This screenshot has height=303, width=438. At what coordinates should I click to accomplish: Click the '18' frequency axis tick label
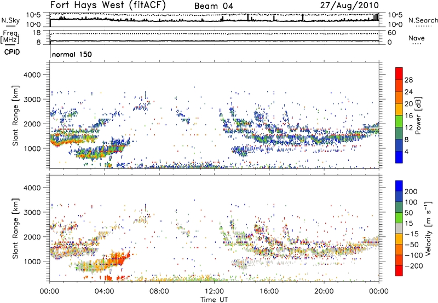36,33
